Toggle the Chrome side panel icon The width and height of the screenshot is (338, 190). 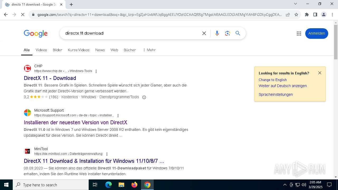coord(315,15)
